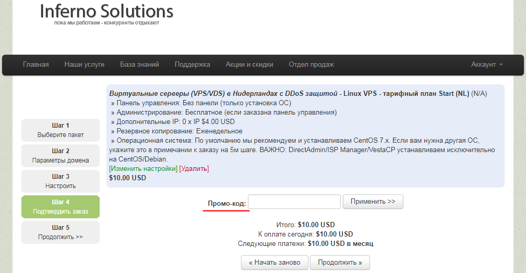Go to Главная in navigation bar
The height and width of the screenshot is (273, 526).
point(36,65)
